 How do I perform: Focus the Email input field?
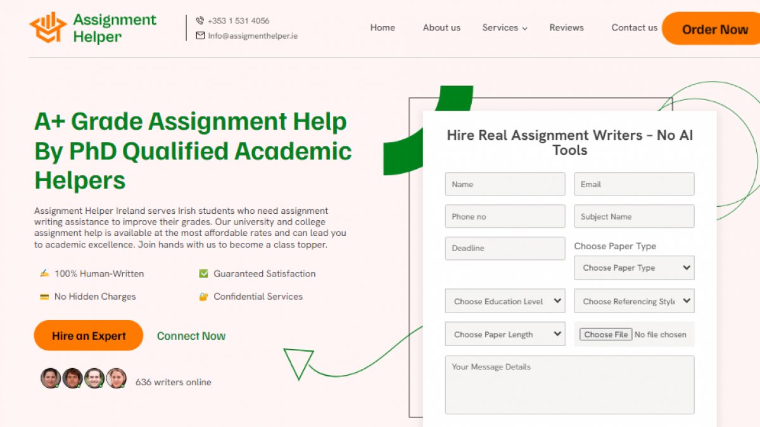(x=634, y=184)
